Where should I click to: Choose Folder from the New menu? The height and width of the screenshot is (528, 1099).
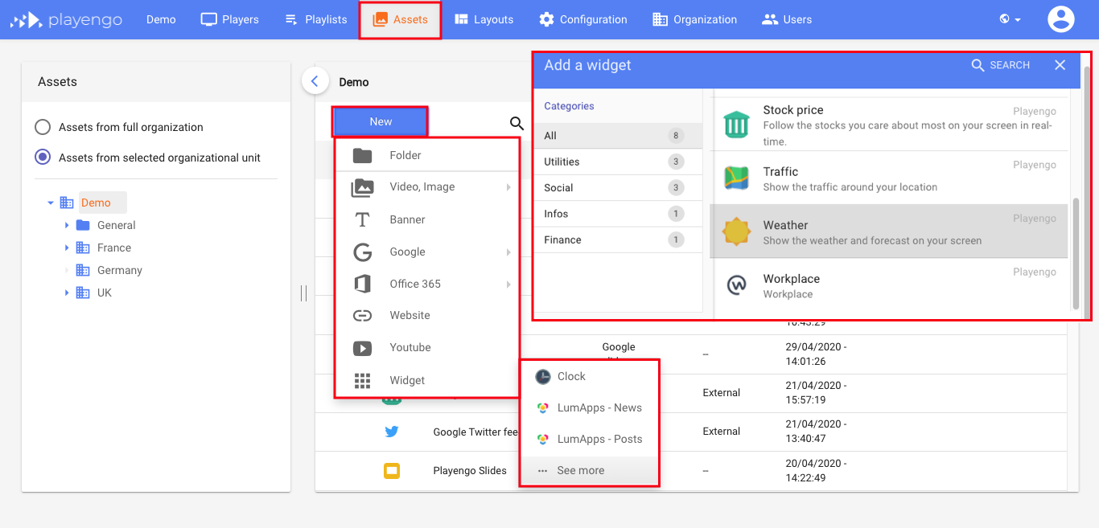(427, 155)
